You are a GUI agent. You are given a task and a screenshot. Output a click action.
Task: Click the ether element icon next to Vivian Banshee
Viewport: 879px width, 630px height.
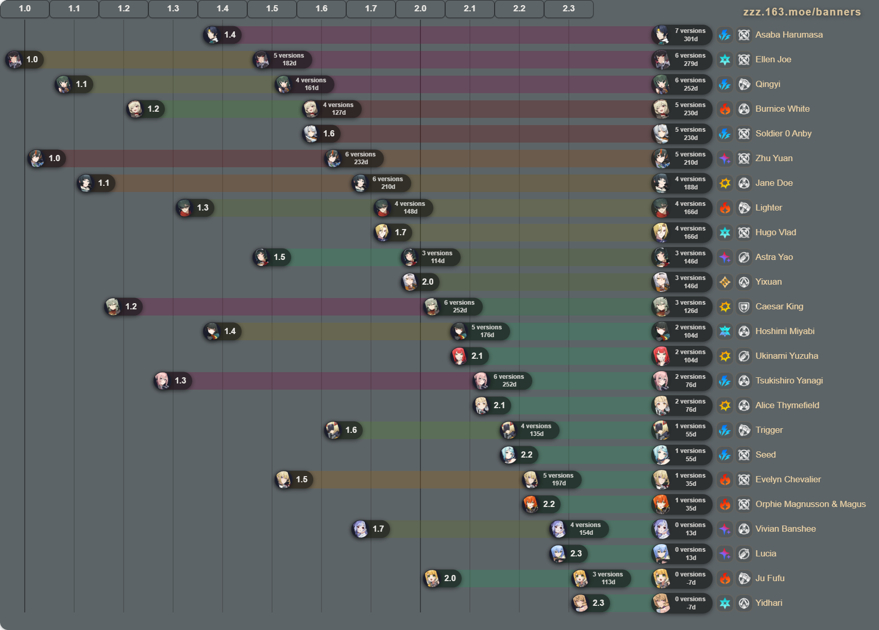coord(725,529)
